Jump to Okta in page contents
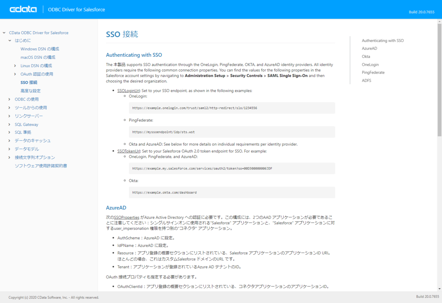This screenshot has width=442, height=303. pyautogui.click(x=366, y=56)
